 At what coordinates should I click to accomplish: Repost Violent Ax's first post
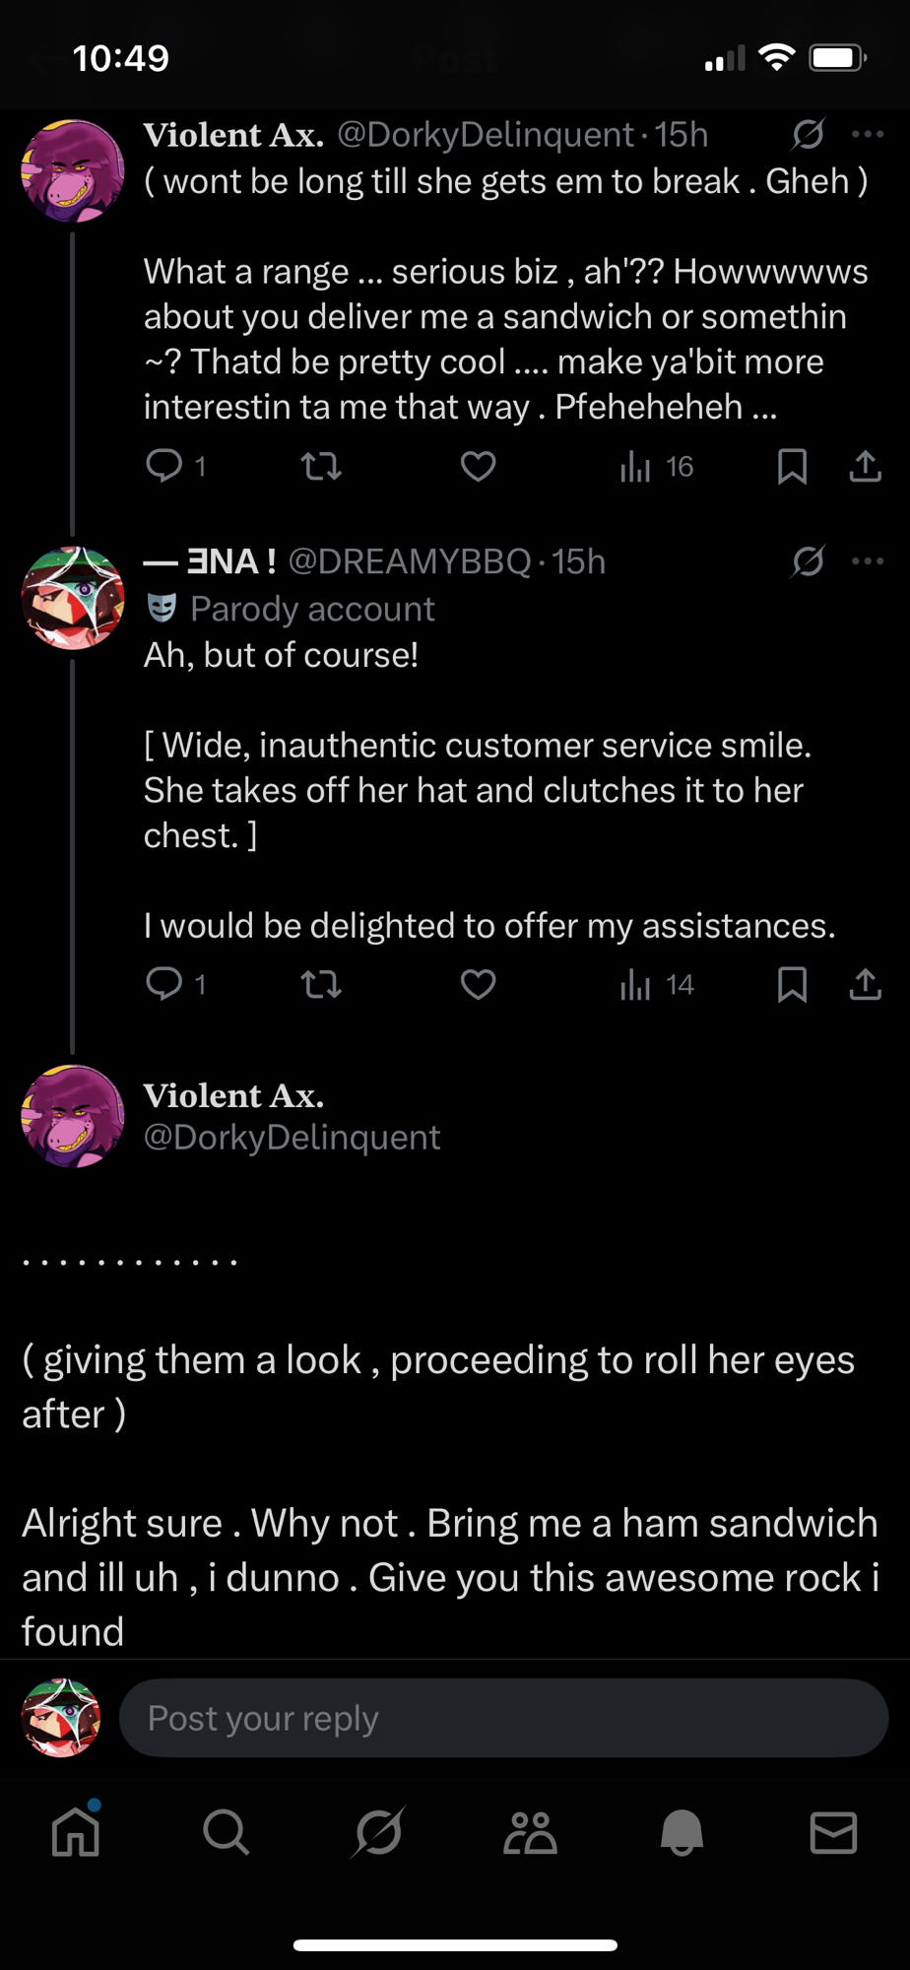point(321,466)
